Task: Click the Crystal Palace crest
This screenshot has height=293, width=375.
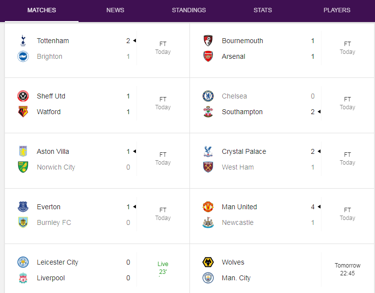Action: [208, 151]
